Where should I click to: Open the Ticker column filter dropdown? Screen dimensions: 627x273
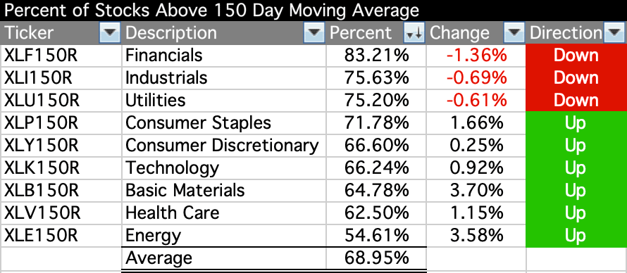tap(109, 33)
